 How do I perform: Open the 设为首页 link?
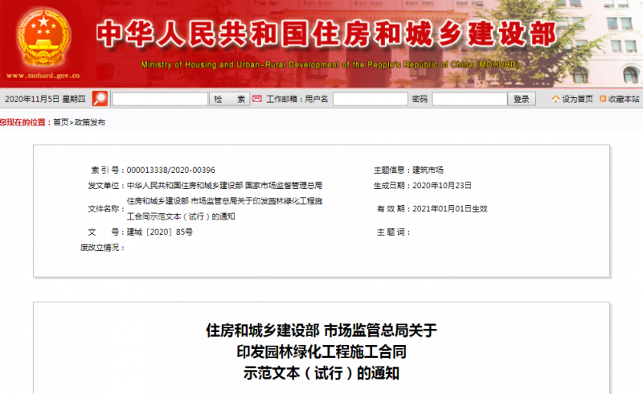coord(577,99)
